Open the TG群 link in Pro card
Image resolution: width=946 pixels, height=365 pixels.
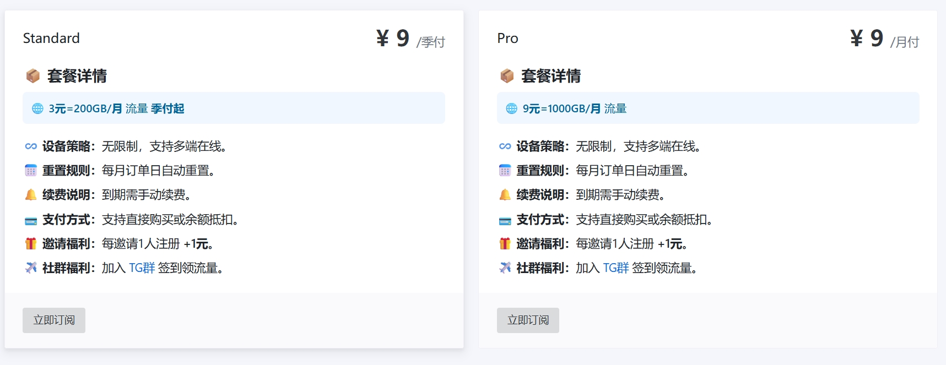[x=615, y=268]
